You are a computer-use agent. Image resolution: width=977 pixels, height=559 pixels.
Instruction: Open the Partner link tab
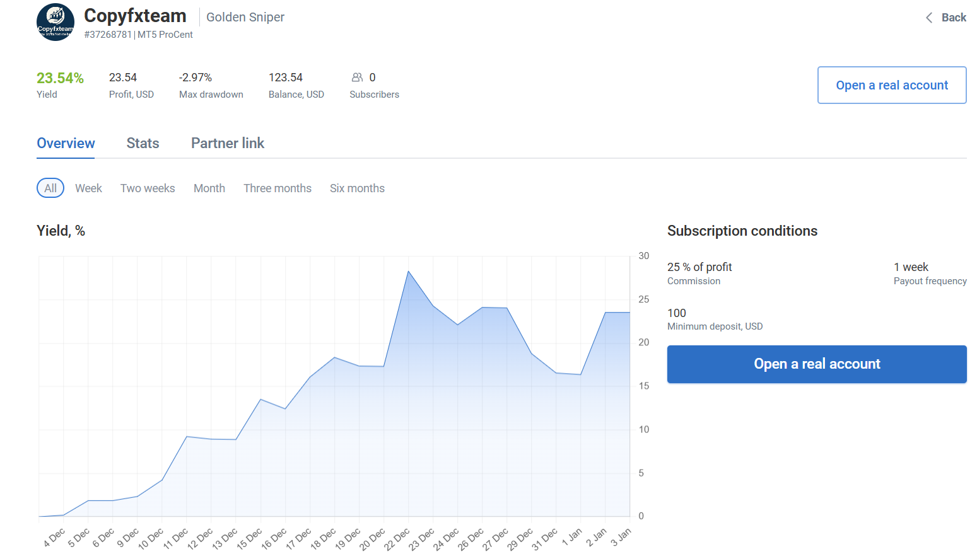(227, 143)
